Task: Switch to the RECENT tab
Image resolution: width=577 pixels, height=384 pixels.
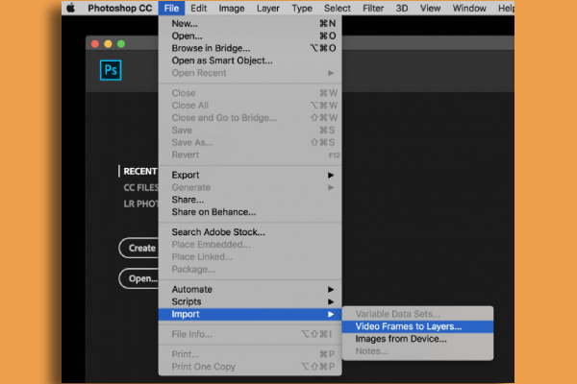Action: tap(139, 171)
